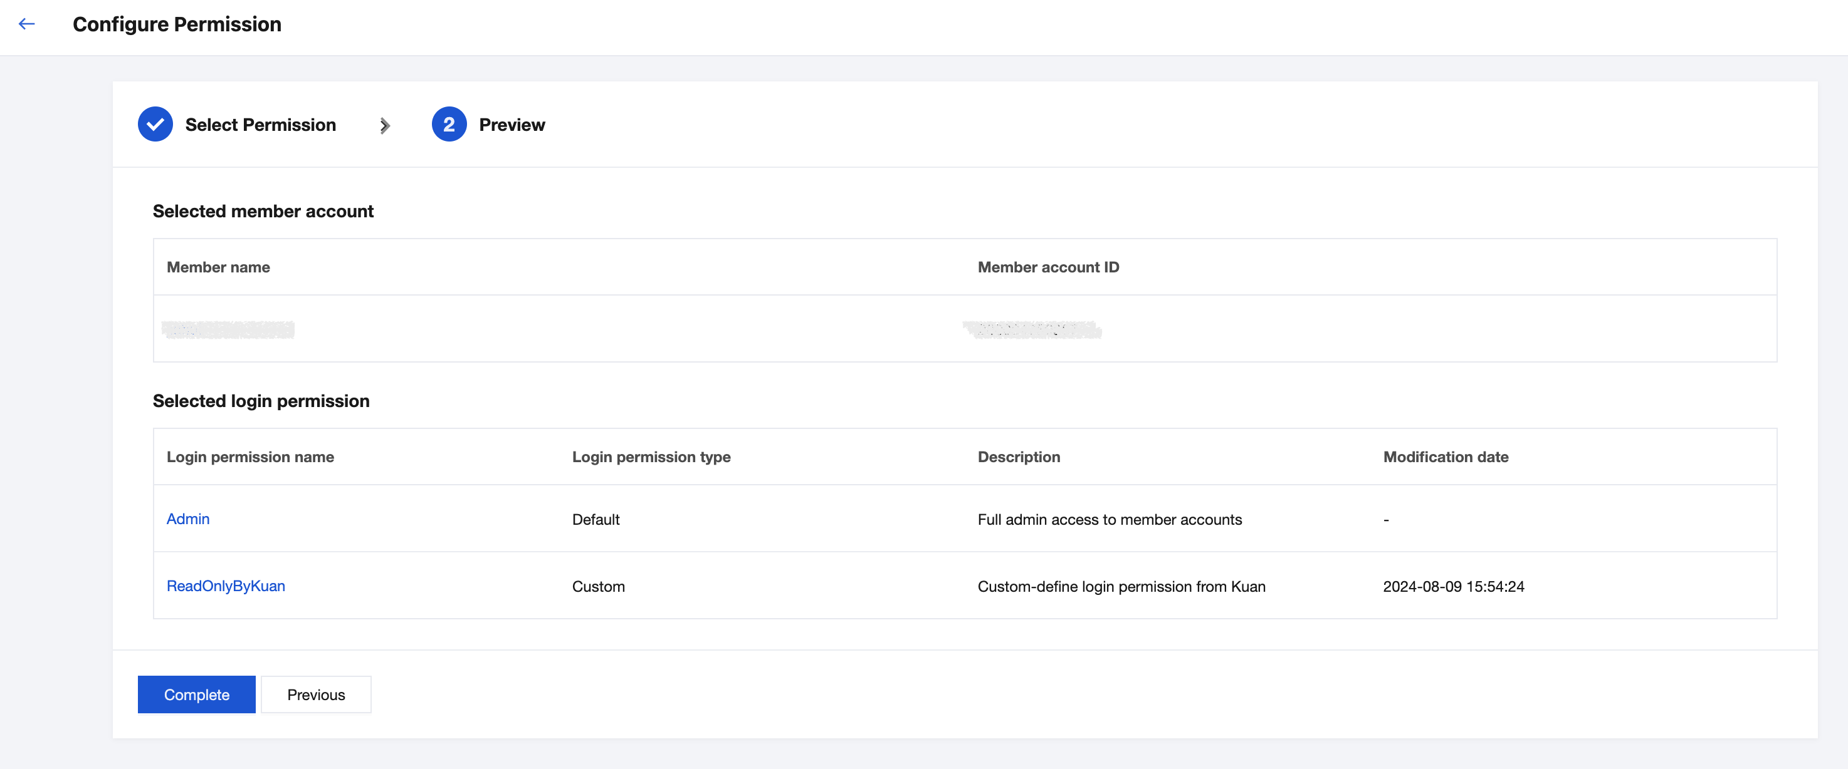Go back with the Previous button

[316, 694]
